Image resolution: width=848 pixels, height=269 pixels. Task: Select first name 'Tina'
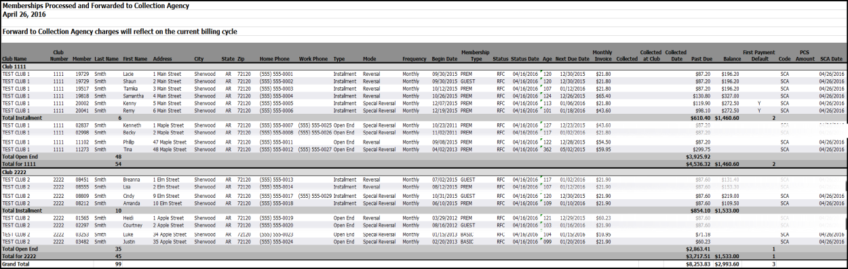[128, 150]
